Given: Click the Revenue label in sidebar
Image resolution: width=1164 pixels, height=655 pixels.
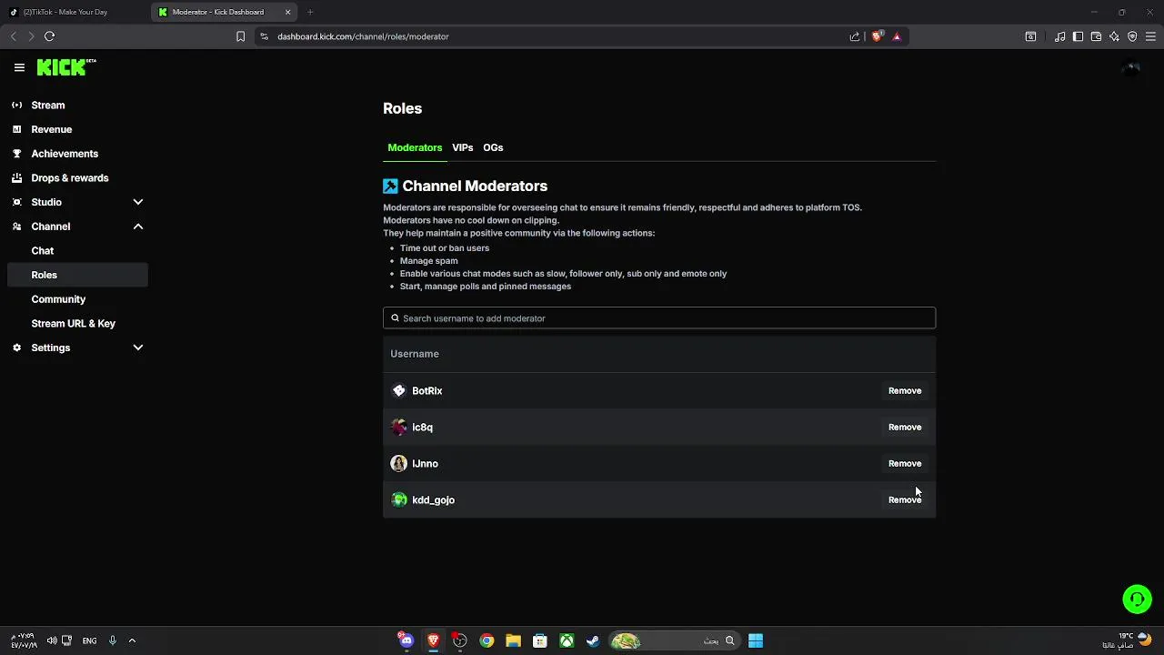Looking at the screenshot, I should [52, 129].
